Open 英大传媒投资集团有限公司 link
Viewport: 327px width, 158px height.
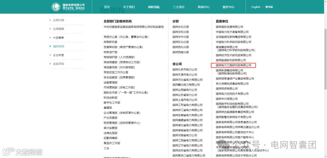click(232, 84)
